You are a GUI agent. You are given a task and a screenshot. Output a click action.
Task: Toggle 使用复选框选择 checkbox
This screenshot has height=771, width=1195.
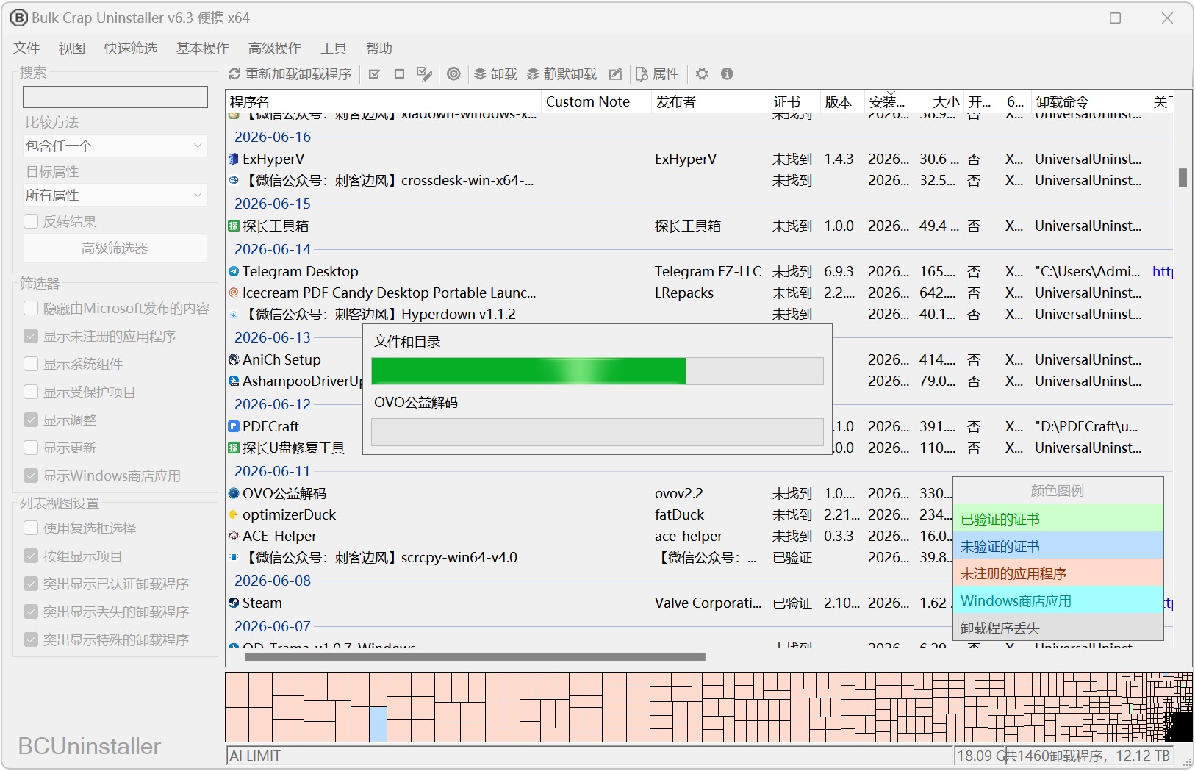click(31, 528)
